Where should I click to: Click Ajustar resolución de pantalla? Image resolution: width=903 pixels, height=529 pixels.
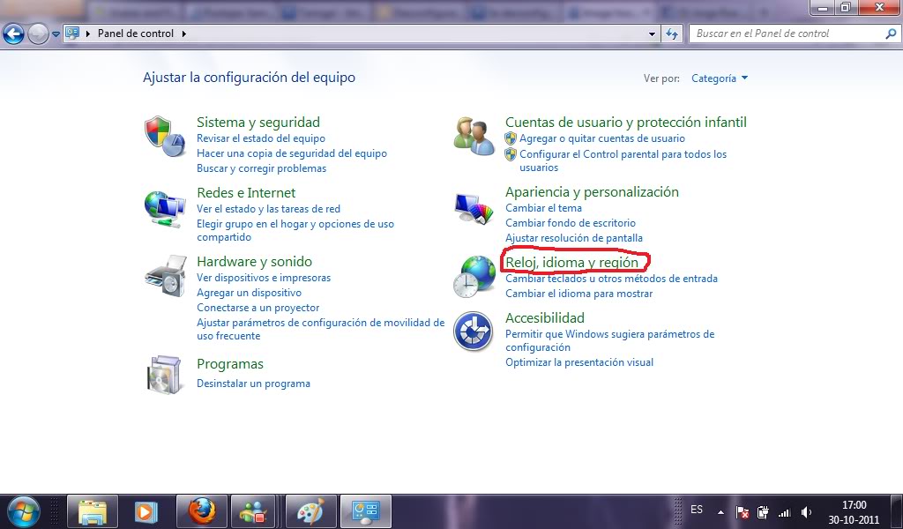click(574, 238)
